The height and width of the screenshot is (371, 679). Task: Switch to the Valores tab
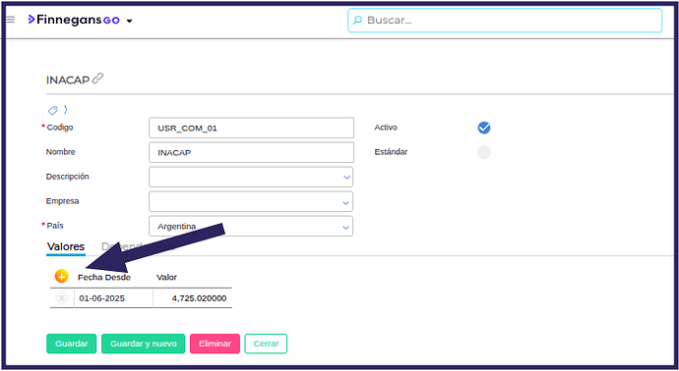tap(66, 246)
